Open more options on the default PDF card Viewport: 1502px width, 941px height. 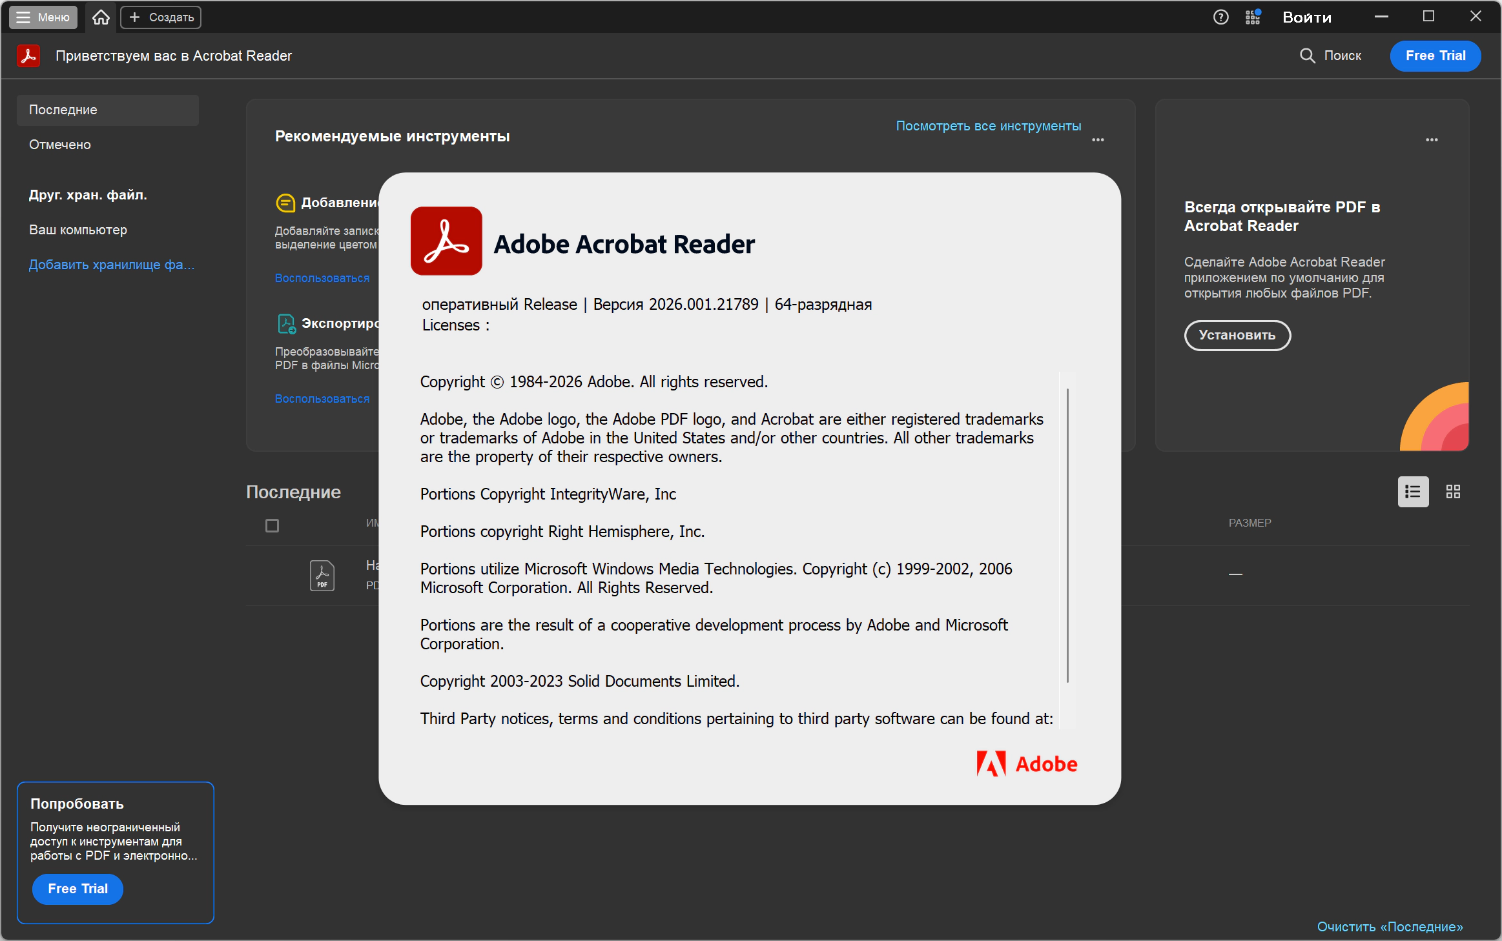(1432, 139)
